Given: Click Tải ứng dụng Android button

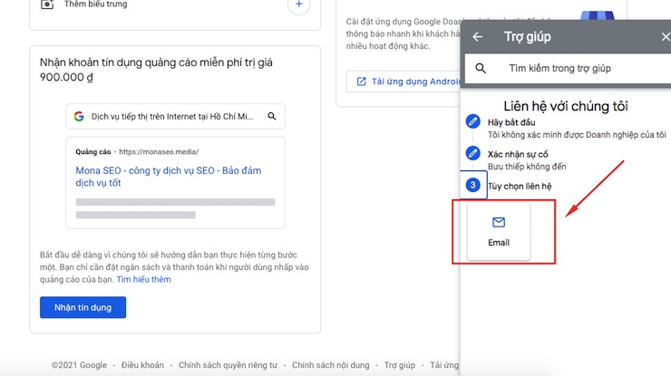Looking at the screenshot, I should 404,82.
